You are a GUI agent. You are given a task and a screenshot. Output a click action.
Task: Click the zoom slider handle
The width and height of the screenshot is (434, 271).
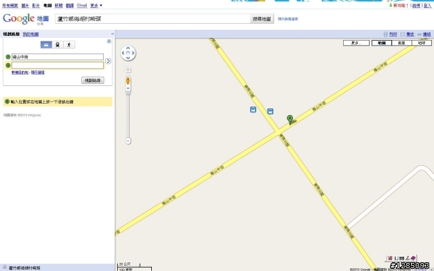point(128,93)
